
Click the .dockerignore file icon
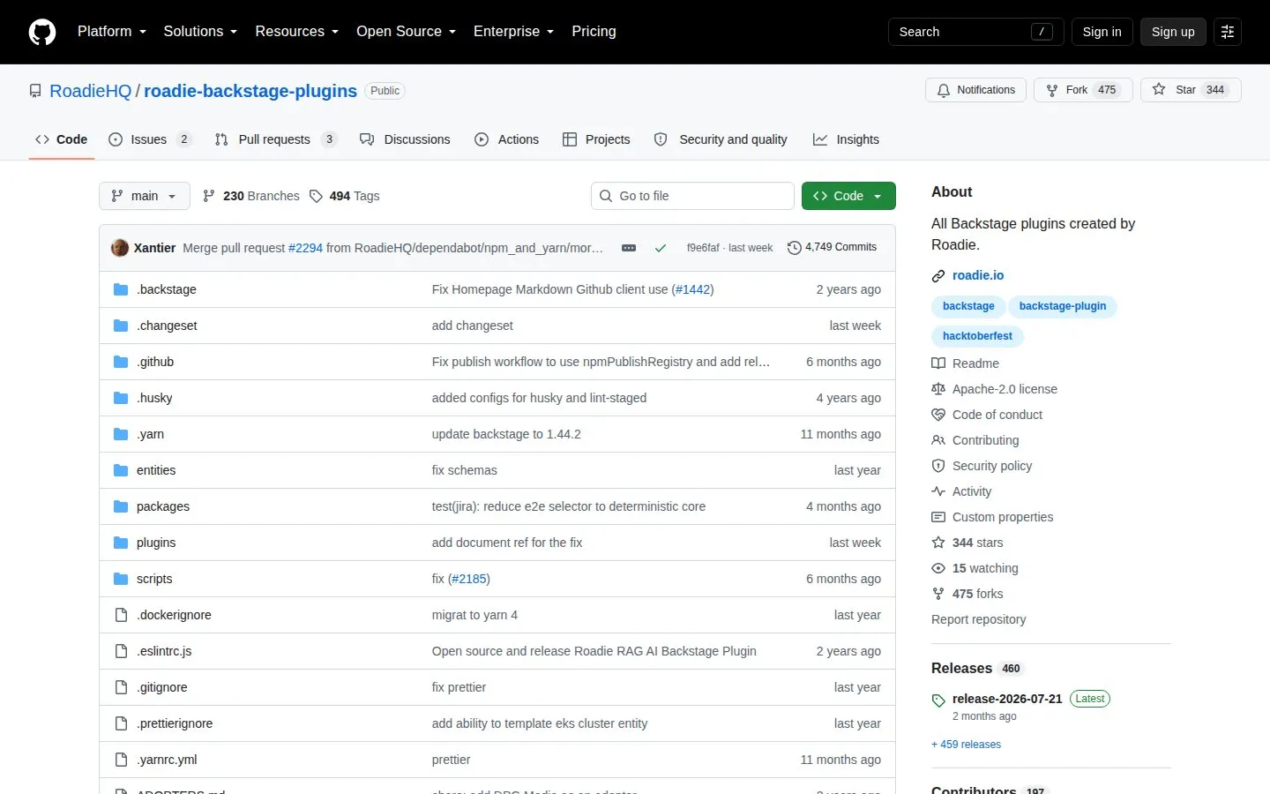tap(121, 615)
